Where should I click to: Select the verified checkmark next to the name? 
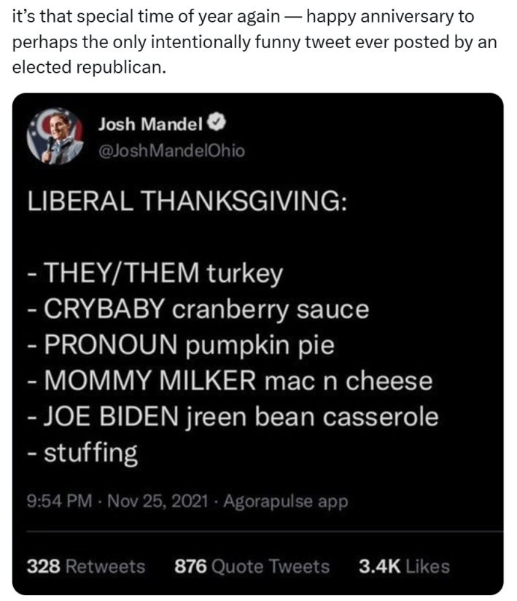point(215,122)
